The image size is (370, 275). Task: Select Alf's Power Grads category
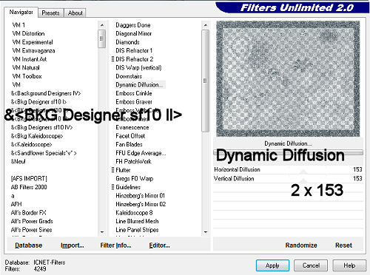[x=32, y=221]
